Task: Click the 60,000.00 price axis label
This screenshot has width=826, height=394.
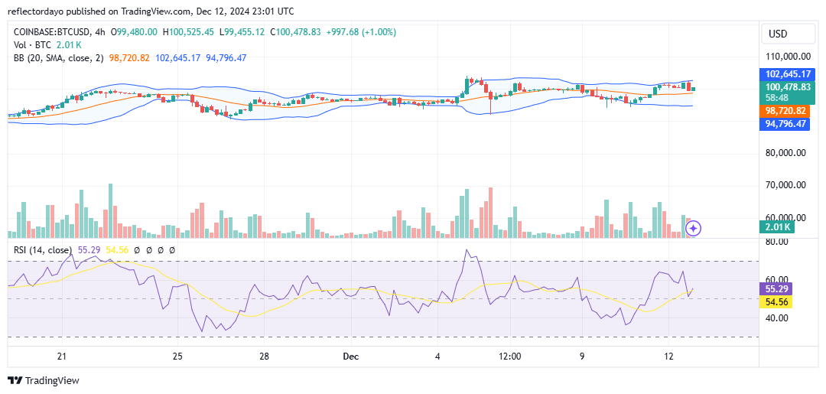Action: coord(786,217)
